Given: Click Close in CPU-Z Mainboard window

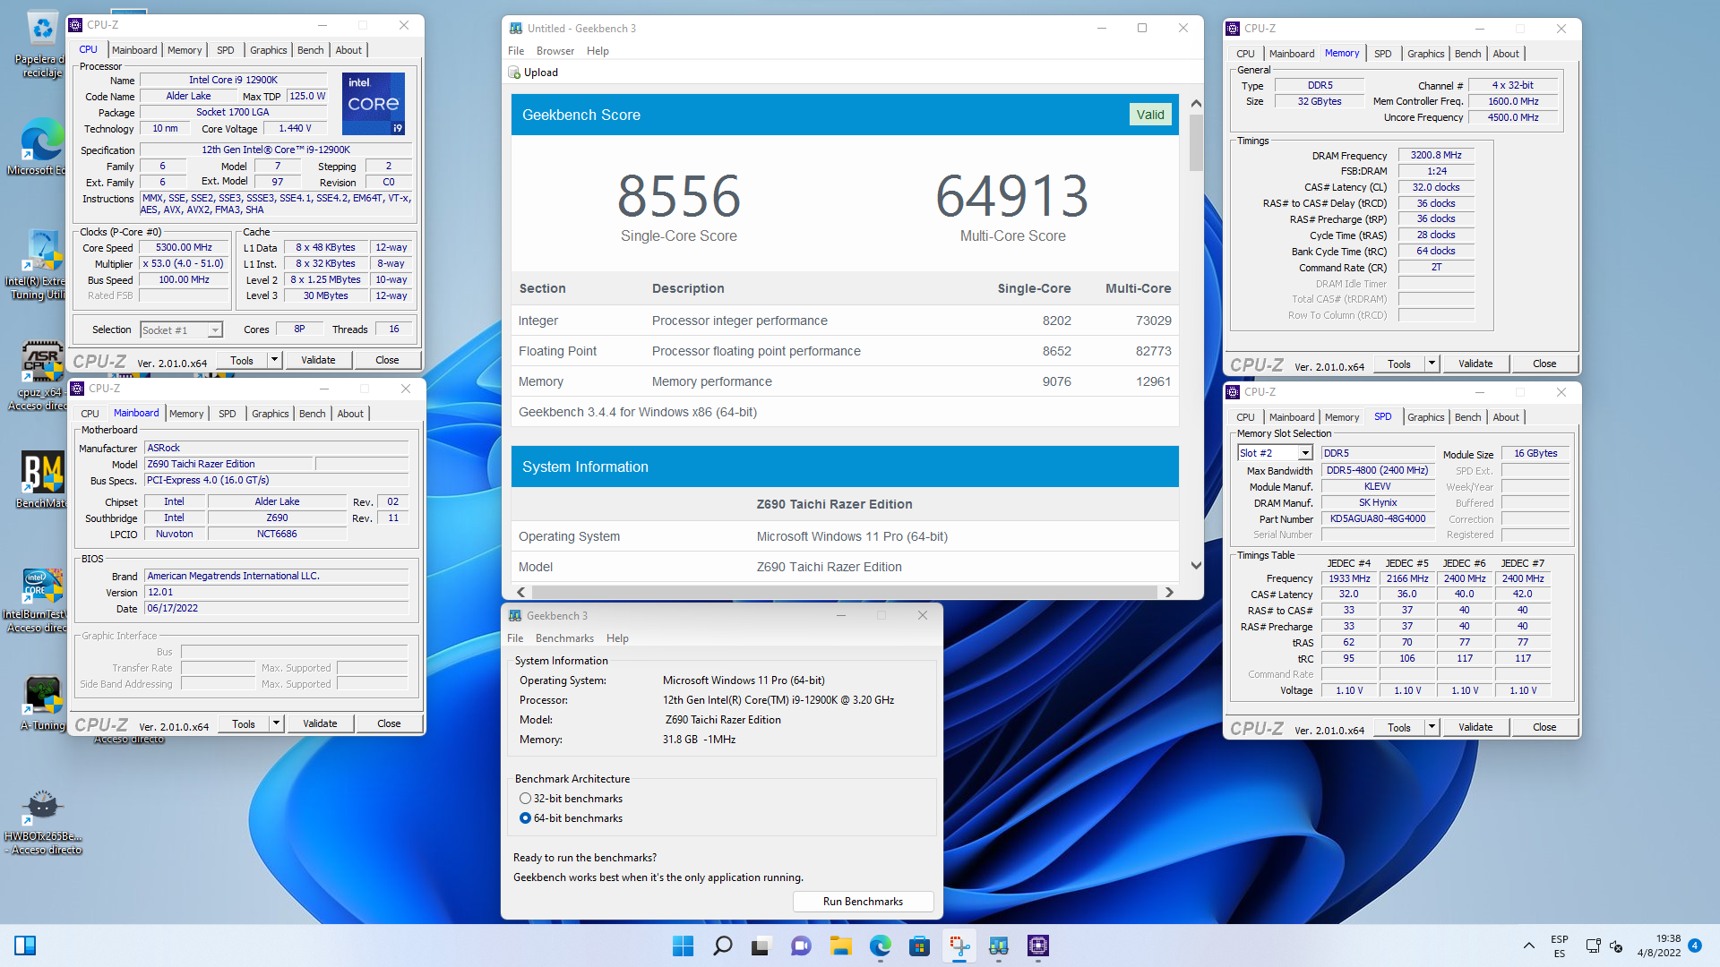Looking at the screenshot, I should pyautogui.click(x=389, y=723).
